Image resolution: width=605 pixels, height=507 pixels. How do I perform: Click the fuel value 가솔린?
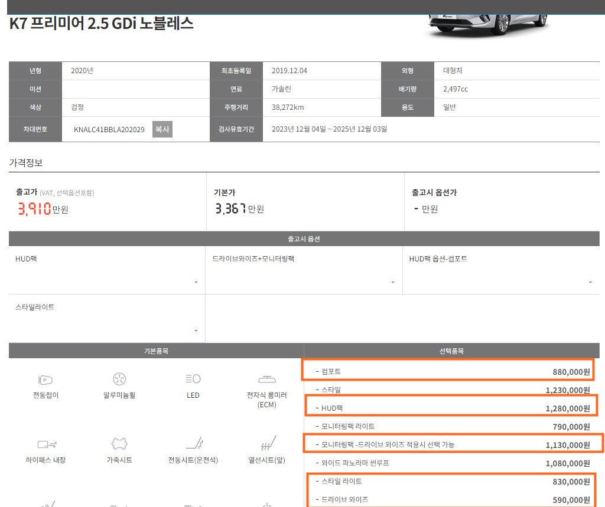point(281,89)
